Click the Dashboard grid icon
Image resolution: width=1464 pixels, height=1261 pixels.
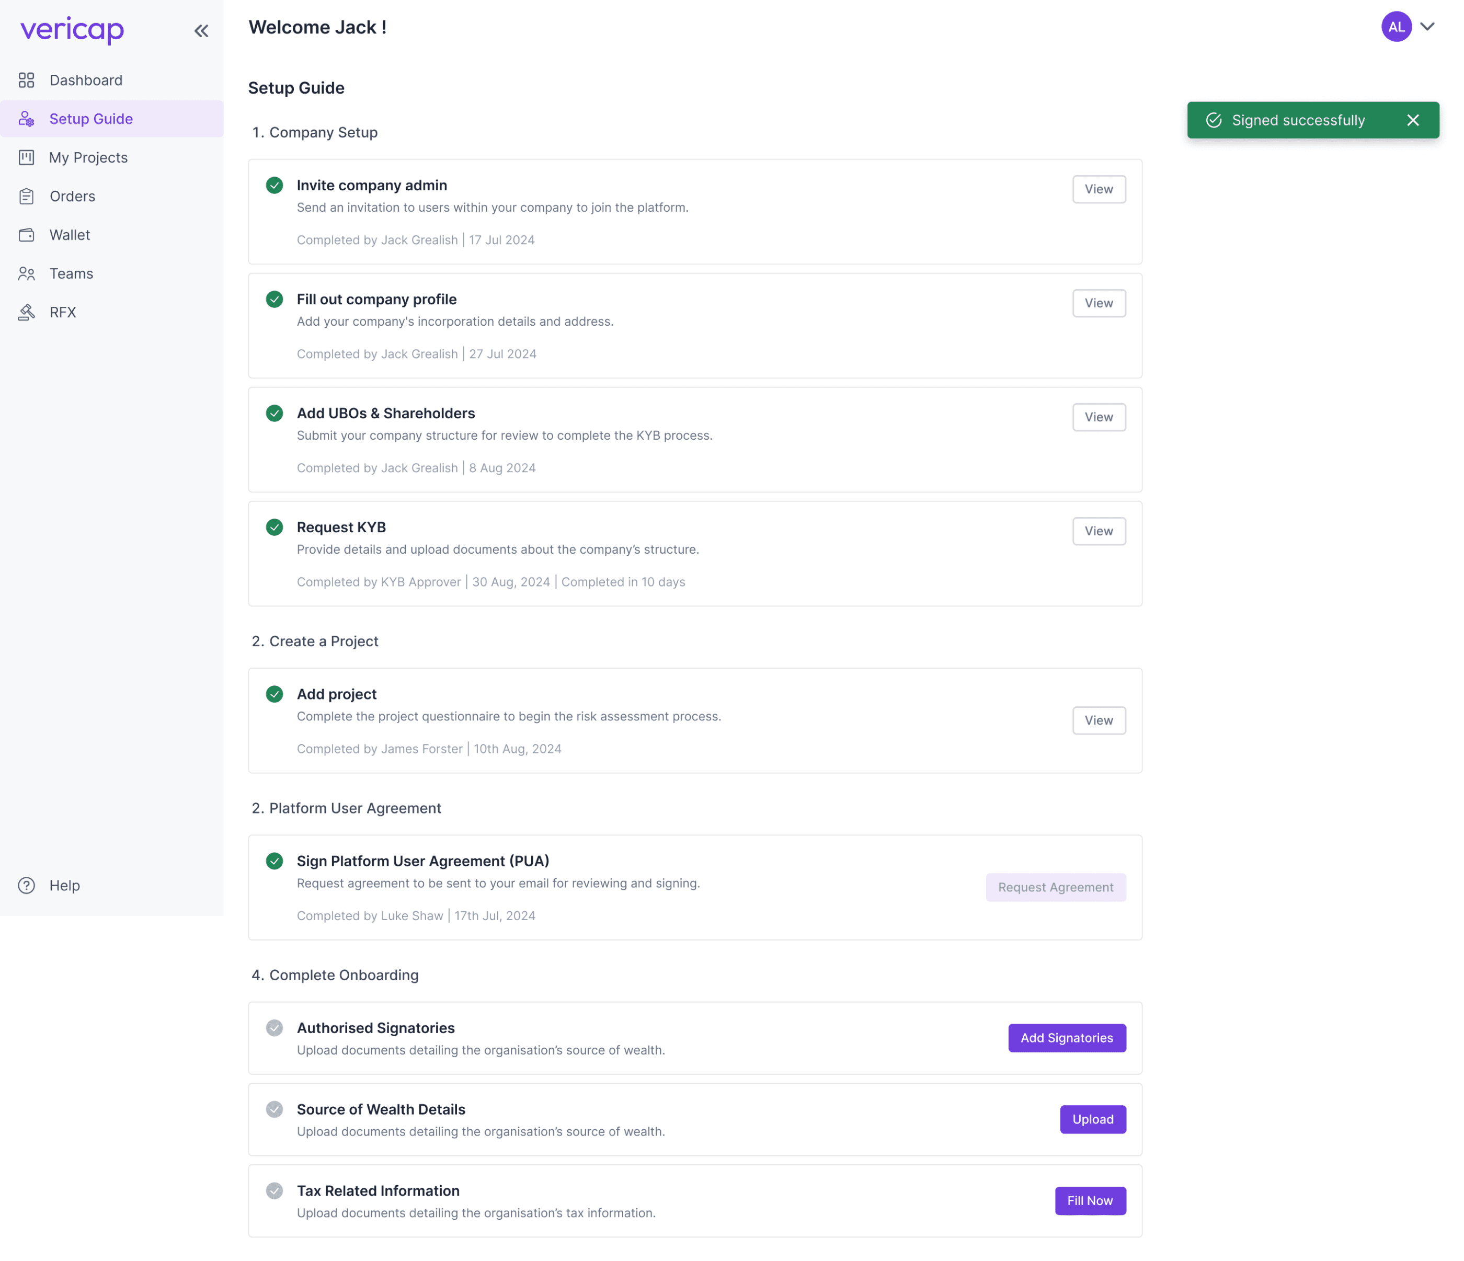point(26,81)
